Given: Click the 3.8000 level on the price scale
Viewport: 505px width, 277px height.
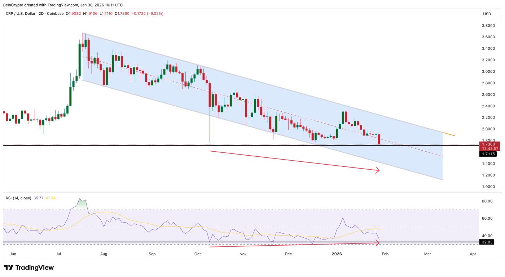Looking at the screenshot, I should click(x=488, y=26).
